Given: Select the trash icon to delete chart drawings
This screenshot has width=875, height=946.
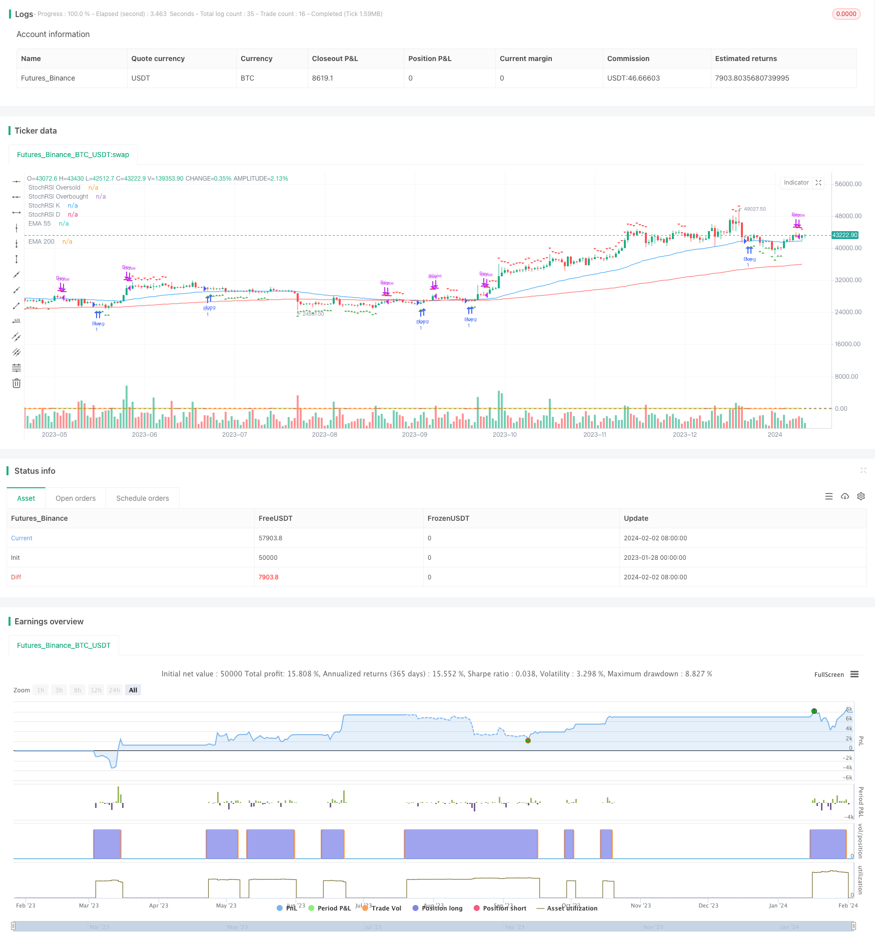Looking at the screenshot, I should coord(17,383).
